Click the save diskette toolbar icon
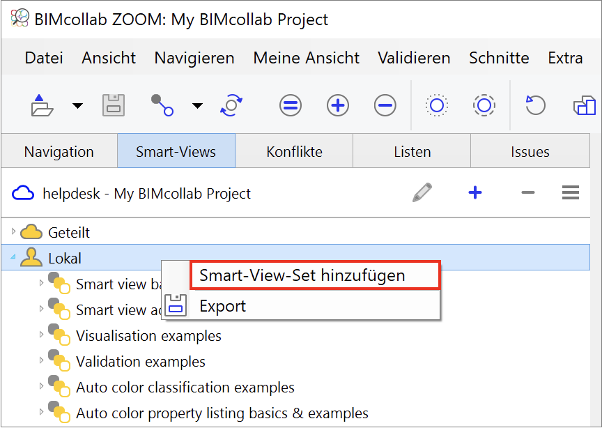602x428 pixels. click(114, 105)
